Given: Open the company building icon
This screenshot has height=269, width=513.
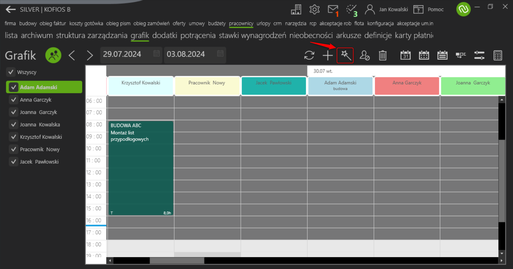Looking at the screenshot, I should click(296, 10).
